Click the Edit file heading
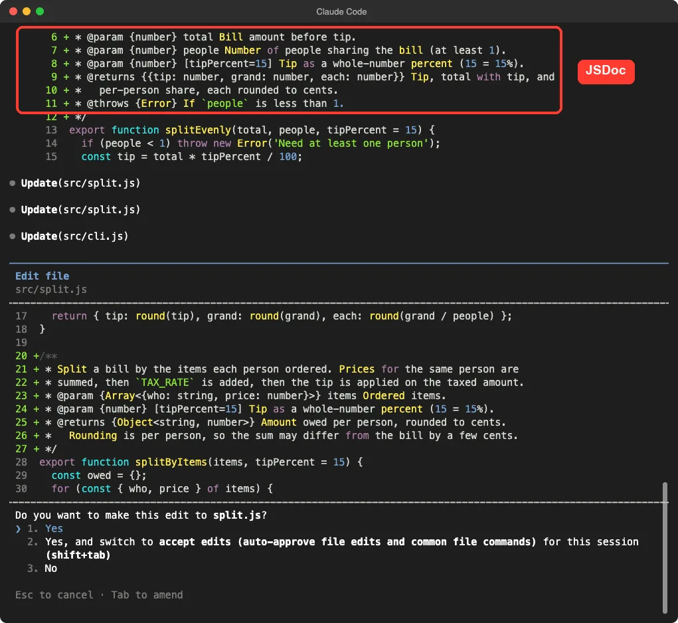The width and height of the screenshot is (678, 623). tap(42, 276)
